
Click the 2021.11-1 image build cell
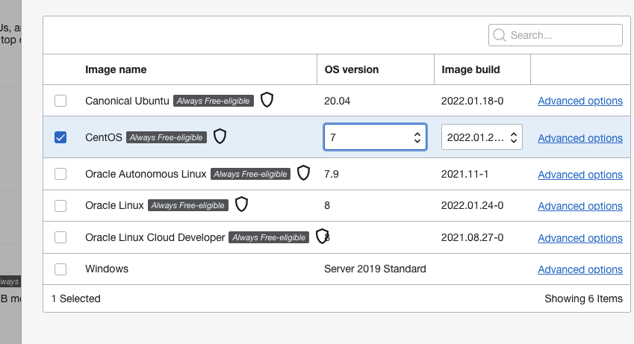[464, 174]
